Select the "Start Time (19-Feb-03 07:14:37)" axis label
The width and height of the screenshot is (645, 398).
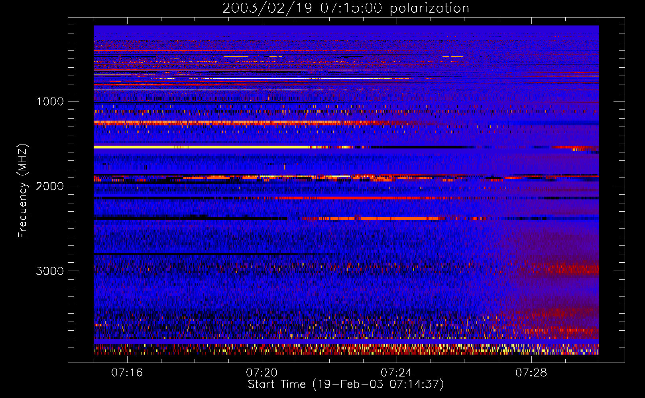tap(346, 384)
